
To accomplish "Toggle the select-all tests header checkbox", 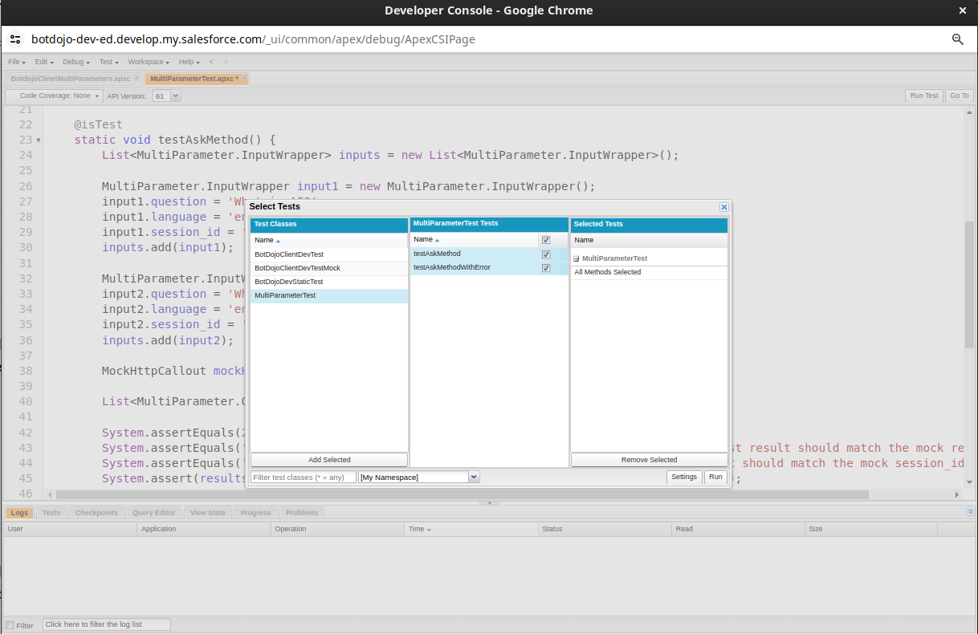I will [x=546, y=240].
